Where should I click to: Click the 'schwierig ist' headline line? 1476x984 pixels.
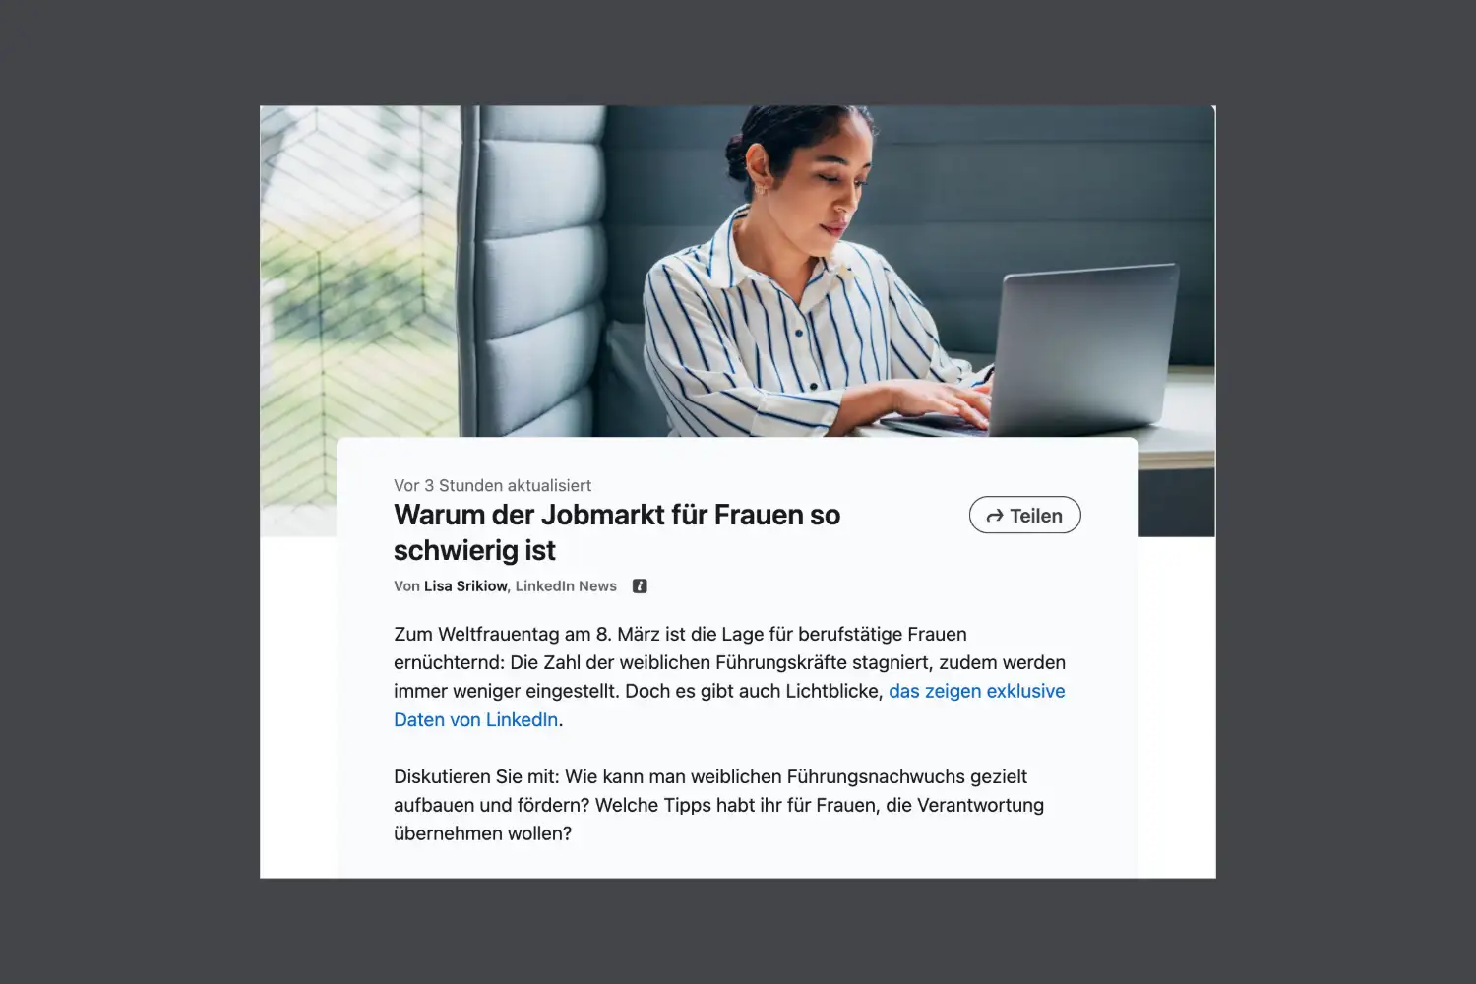[x=474, y=550]
